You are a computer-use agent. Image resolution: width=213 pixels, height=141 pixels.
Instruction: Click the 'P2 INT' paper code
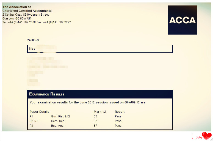pos(34,121)
